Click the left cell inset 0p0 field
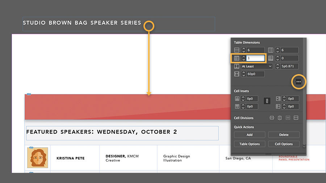Viewport: 326px width, 183px height. 293,99
